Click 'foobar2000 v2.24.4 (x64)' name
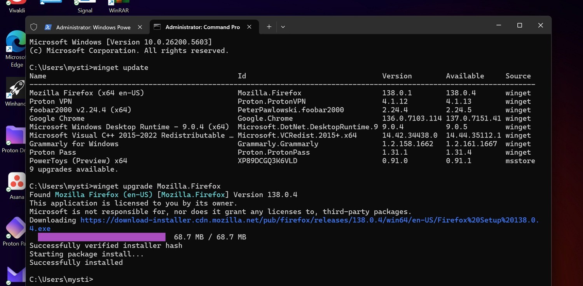Screen dimensions: 583x286 80,110
